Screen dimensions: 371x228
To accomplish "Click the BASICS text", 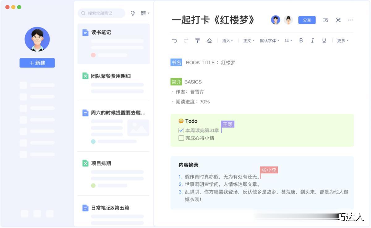I will point(193,82).
